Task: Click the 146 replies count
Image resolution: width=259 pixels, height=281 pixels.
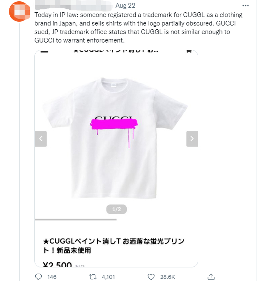Action: tap(52, 277)
